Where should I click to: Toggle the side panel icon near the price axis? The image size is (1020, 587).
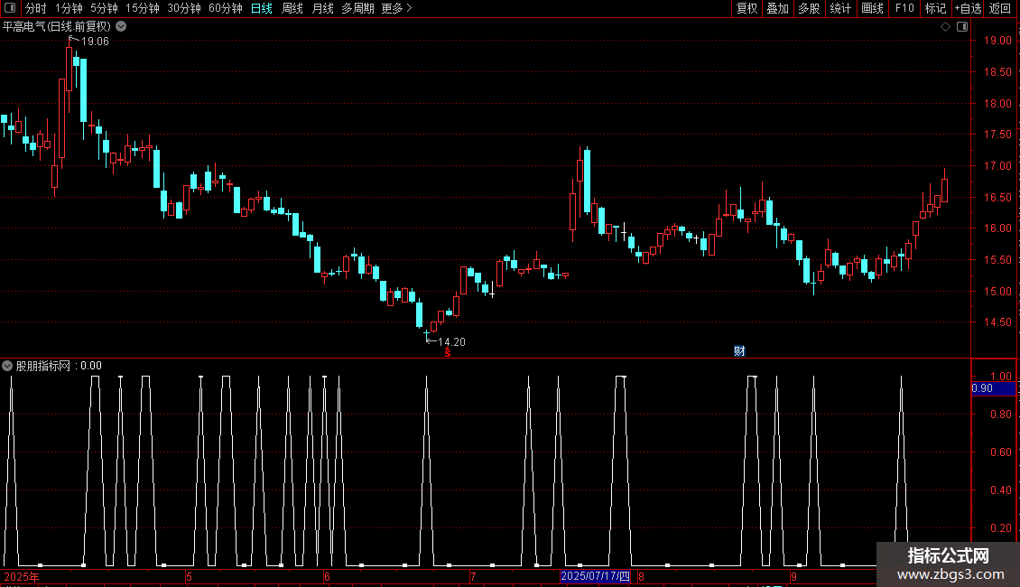click(962, 26)
